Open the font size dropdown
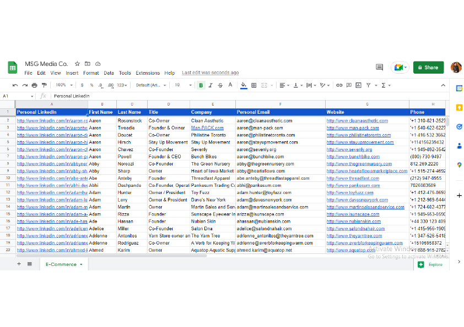 191,85
